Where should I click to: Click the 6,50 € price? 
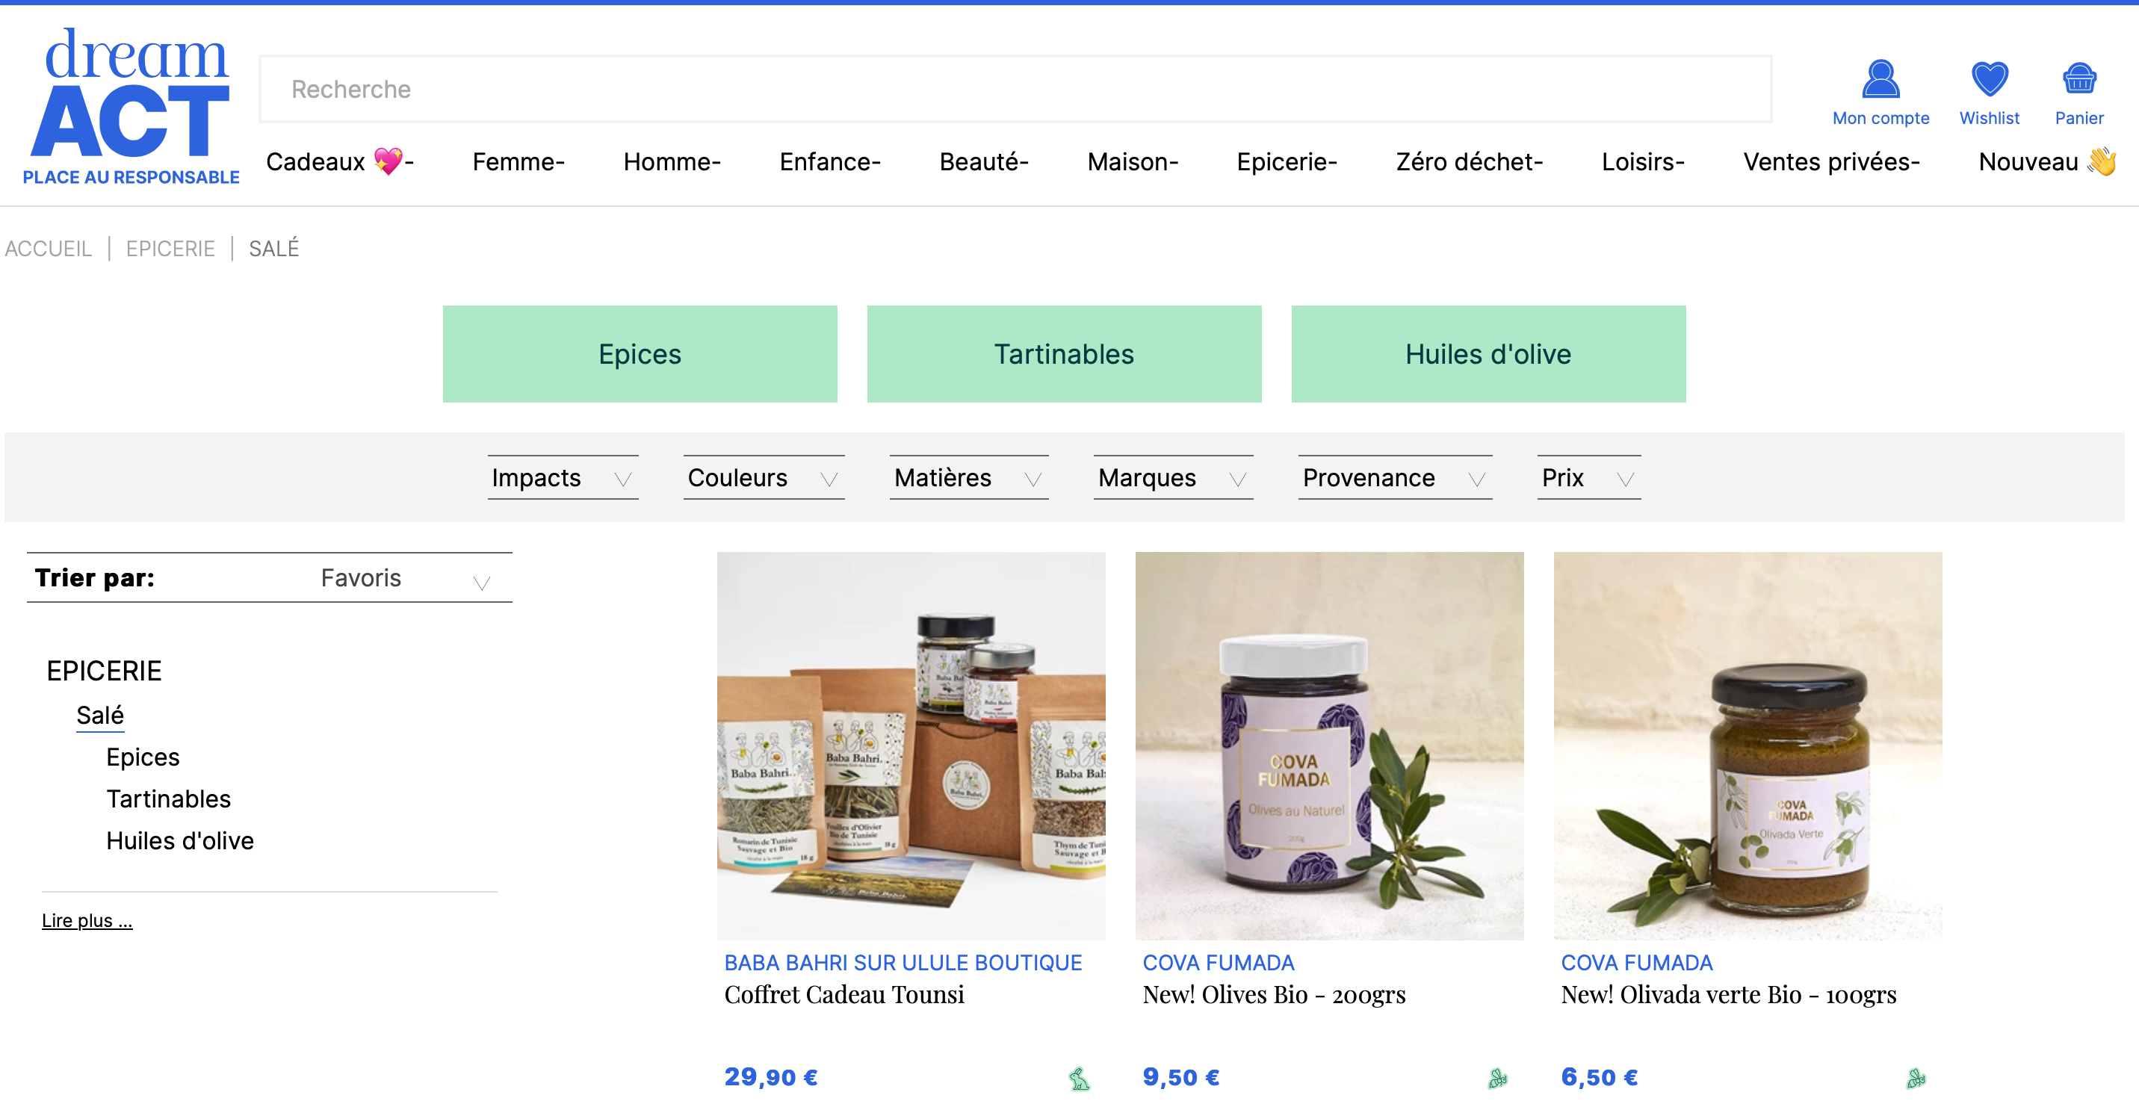pos(1600,1077)
